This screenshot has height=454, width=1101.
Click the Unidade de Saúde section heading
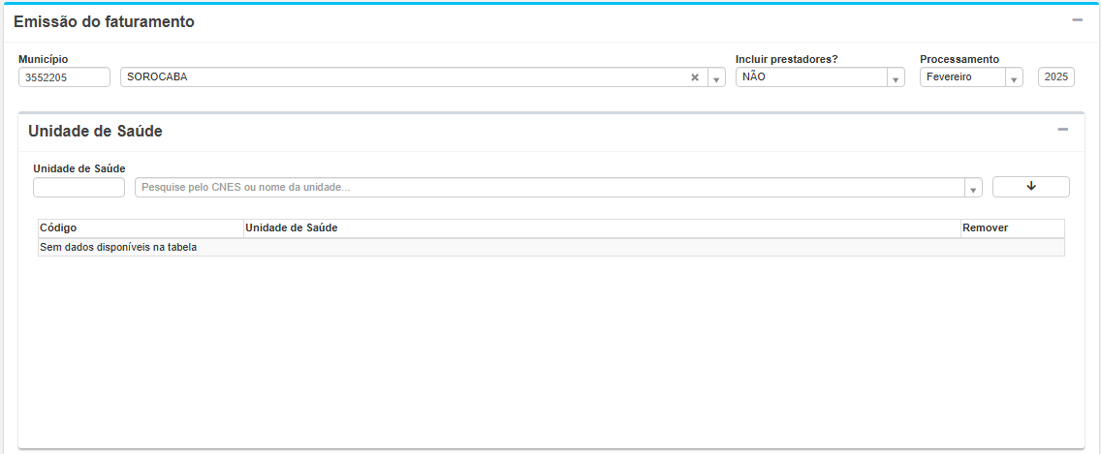[95, 131]
